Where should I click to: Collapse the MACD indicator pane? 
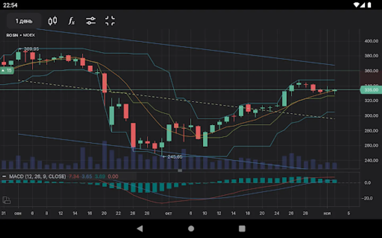4,176
